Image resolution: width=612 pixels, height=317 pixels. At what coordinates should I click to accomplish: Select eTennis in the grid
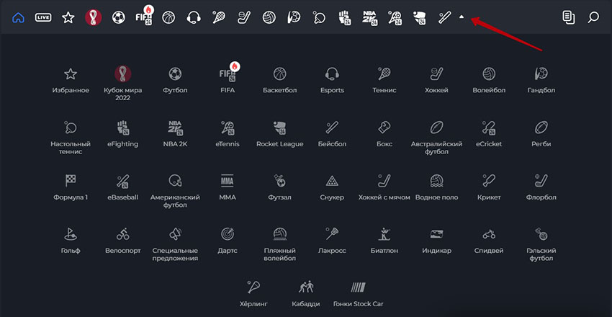click(x=228, y=134)
